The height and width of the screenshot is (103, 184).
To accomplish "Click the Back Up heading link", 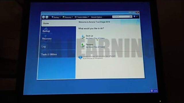I will 89,36.
